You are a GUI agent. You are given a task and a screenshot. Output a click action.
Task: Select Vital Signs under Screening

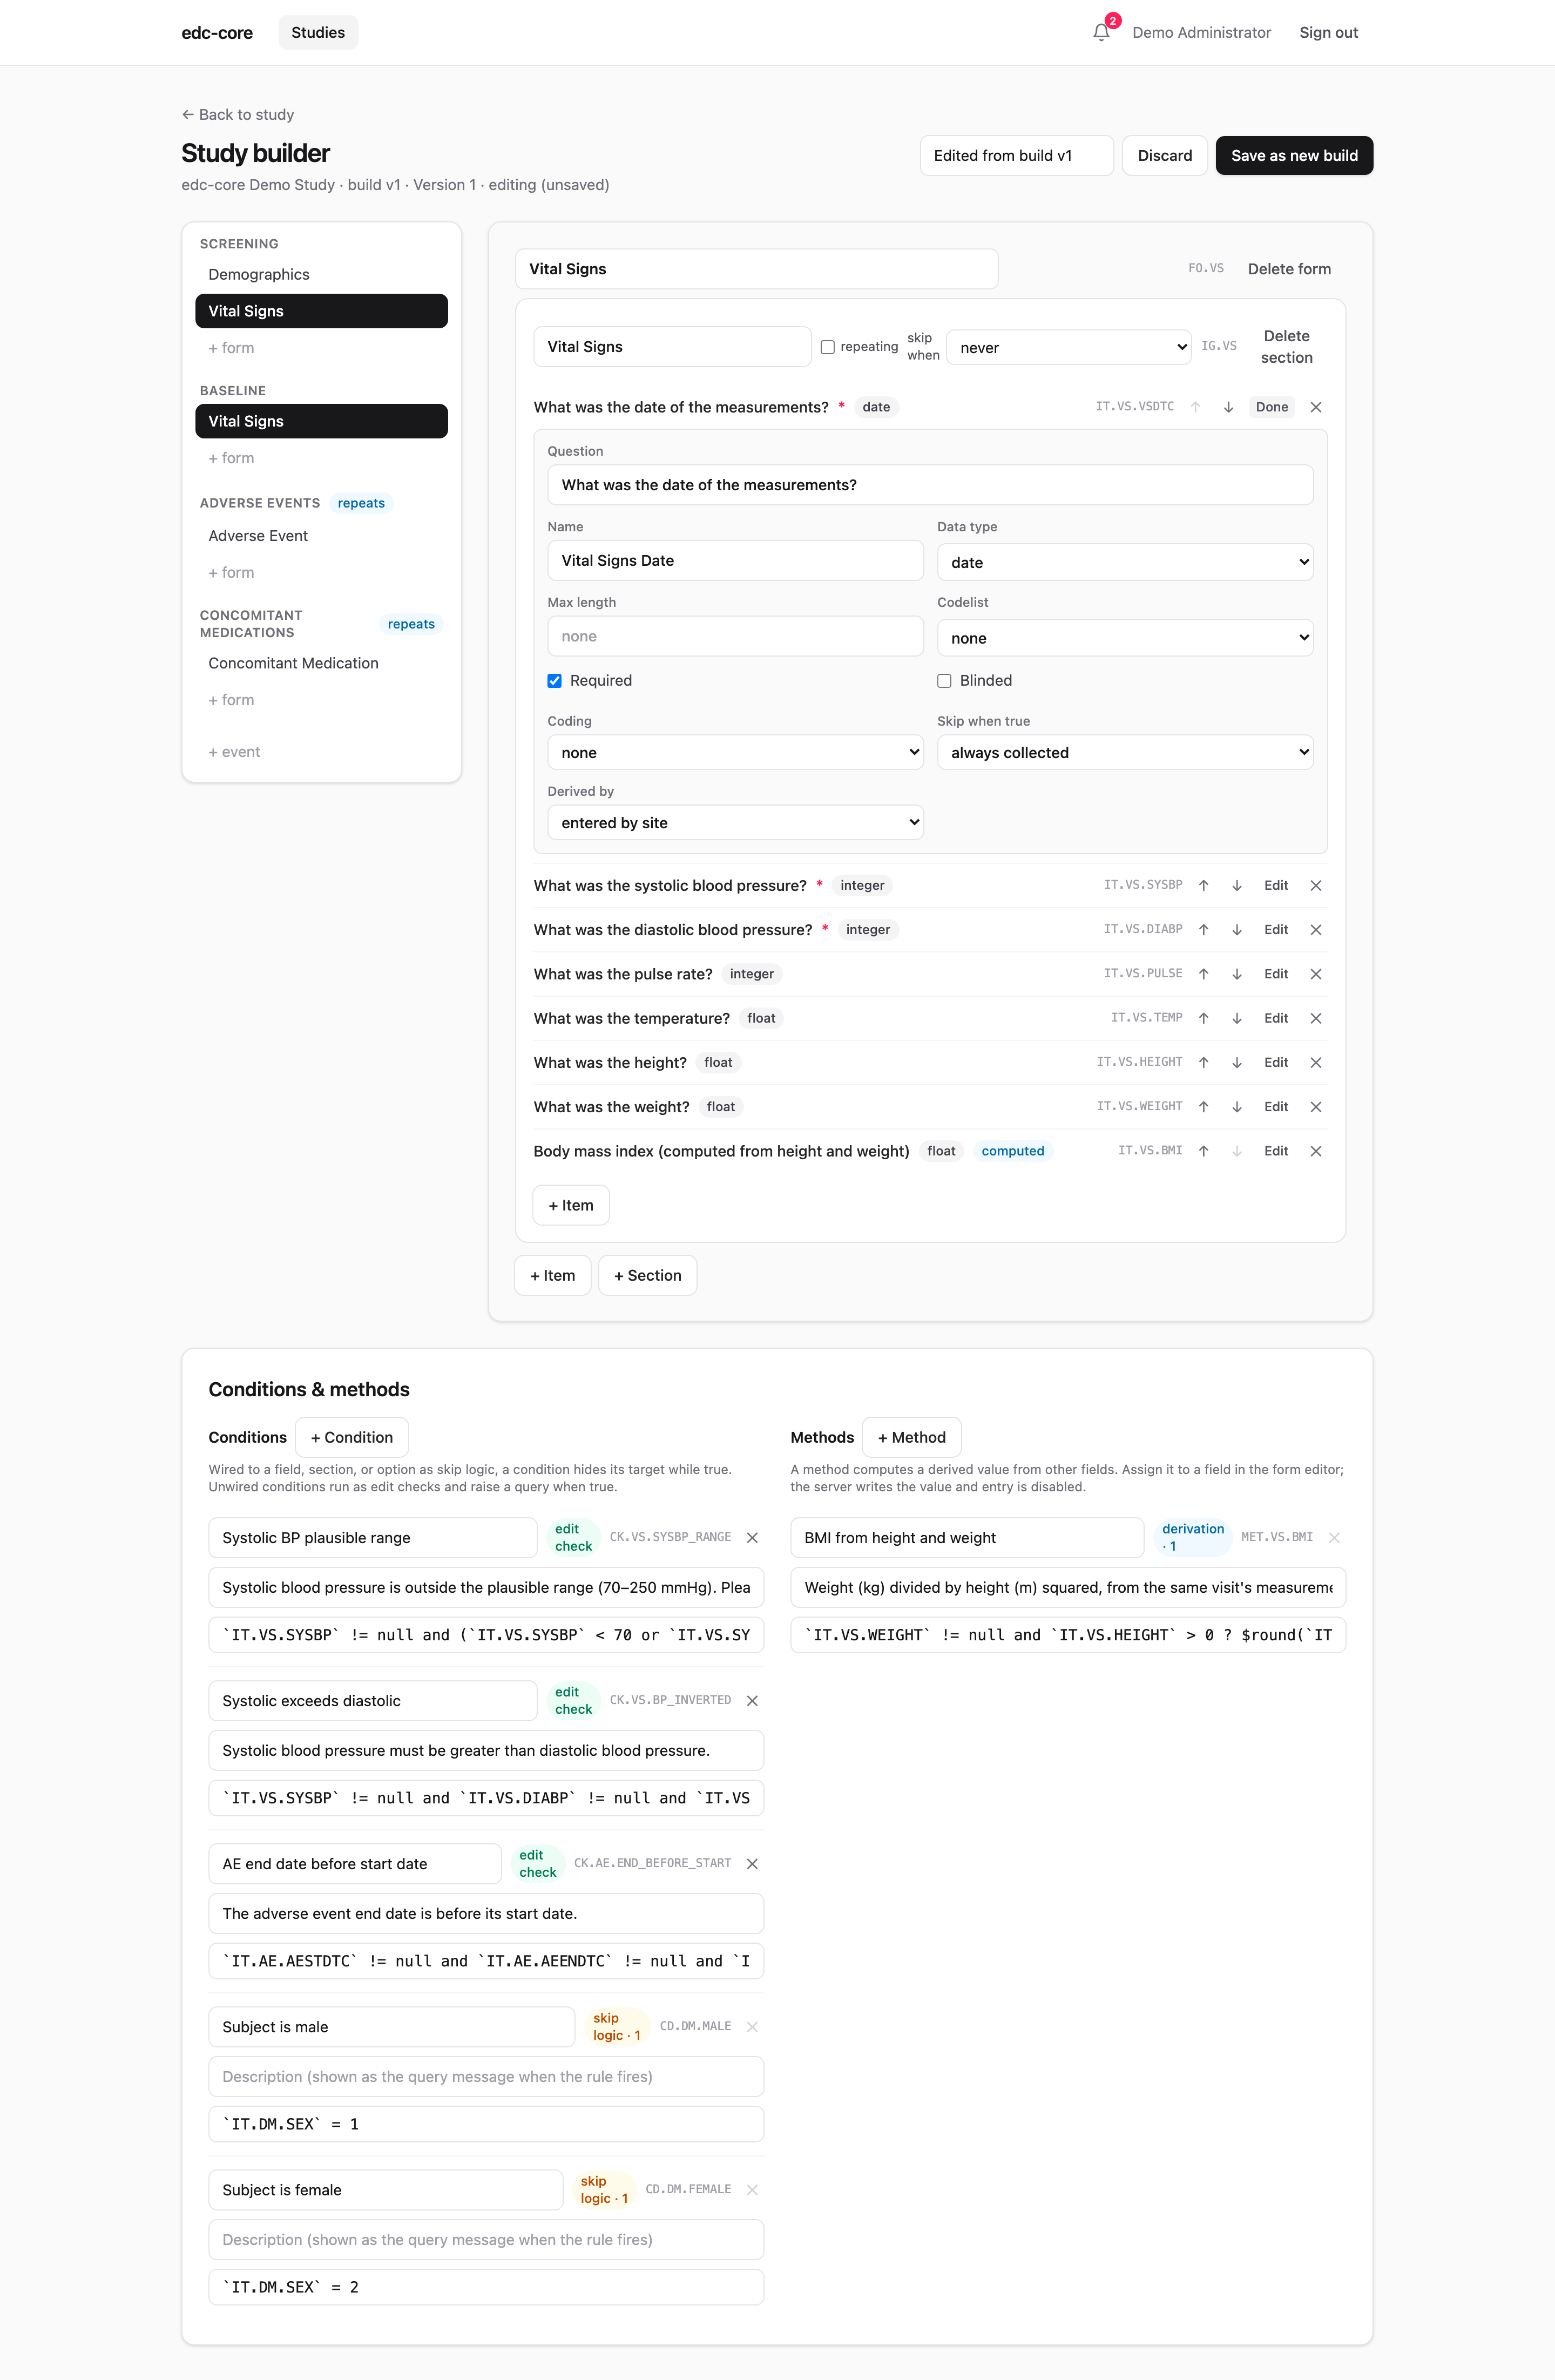(x=321, y=311)
